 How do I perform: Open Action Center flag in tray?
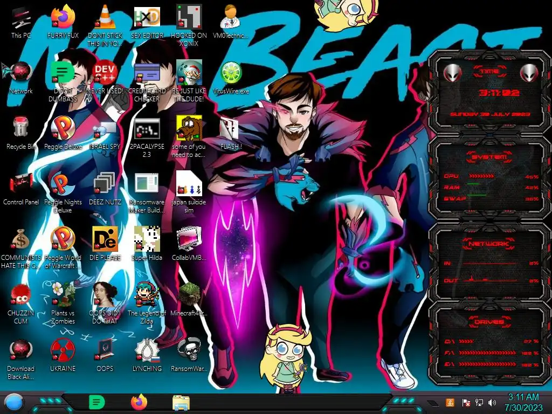tap(466, 402)
